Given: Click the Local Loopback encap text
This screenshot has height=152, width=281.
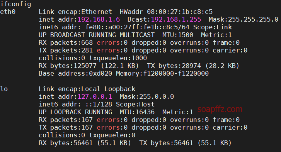Looking at the screenshot, I should [x=108, y=89].
